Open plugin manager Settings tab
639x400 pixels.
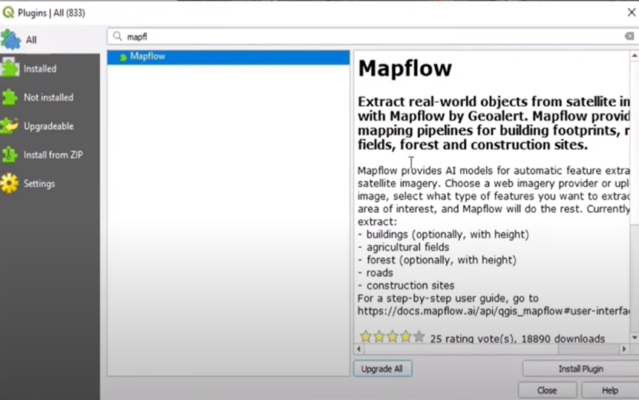pos(50,184)
